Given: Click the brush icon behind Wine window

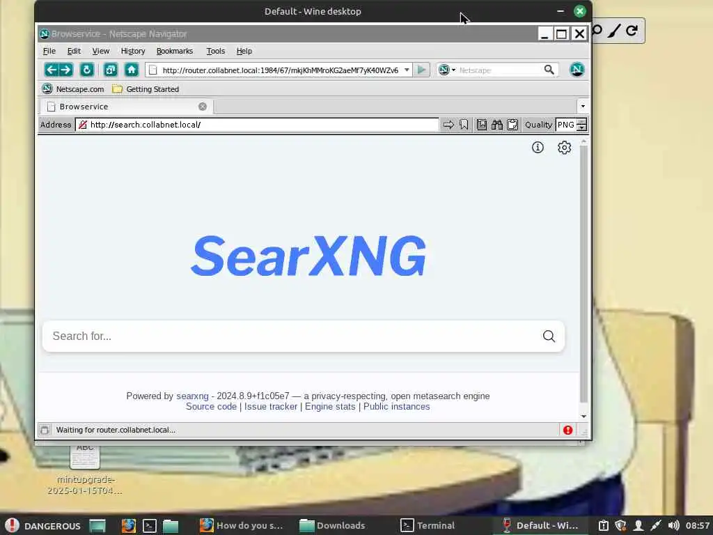Looking at the screenshot, I should click(614, 31).
